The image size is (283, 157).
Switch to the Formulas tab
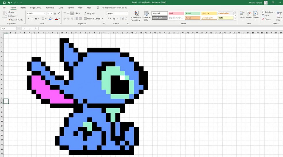(50, 7)
